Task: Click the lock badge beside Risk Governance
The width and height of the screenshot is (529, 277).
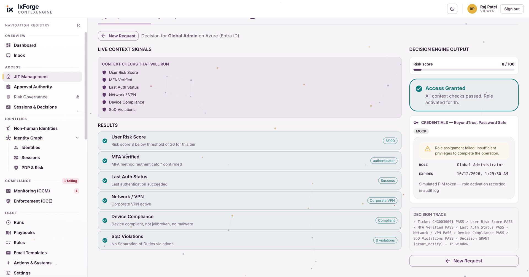Action: coord(78,97)
